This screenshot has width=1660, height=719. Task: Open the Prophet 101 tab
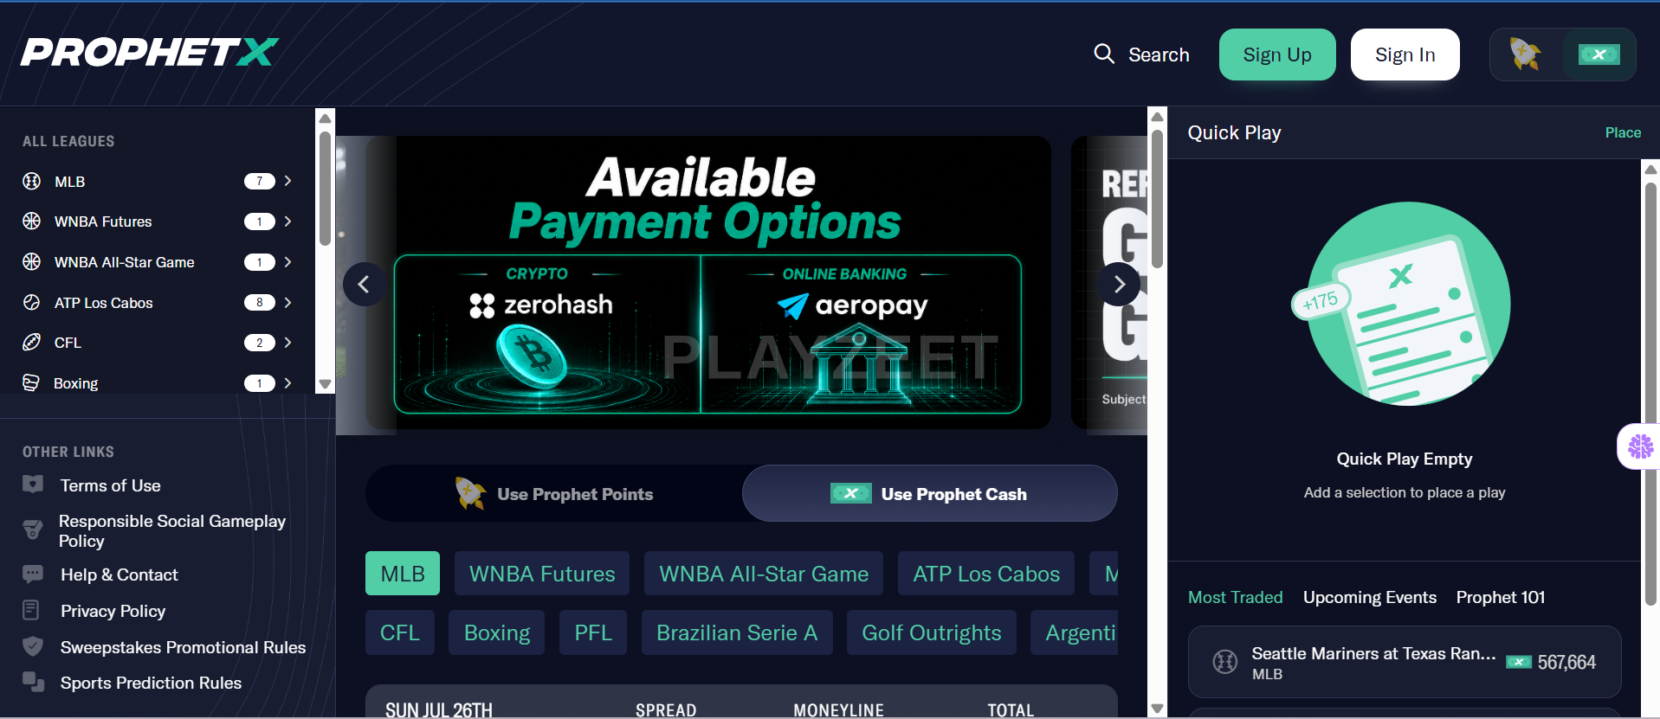point(1501,597)
